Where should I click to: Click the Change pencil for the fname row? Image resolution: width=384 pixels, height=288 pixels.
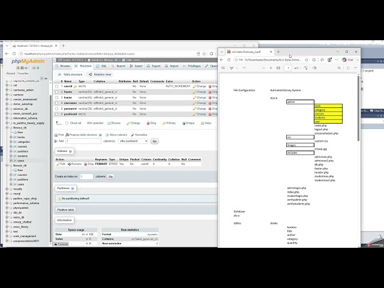tap(194, 92)
